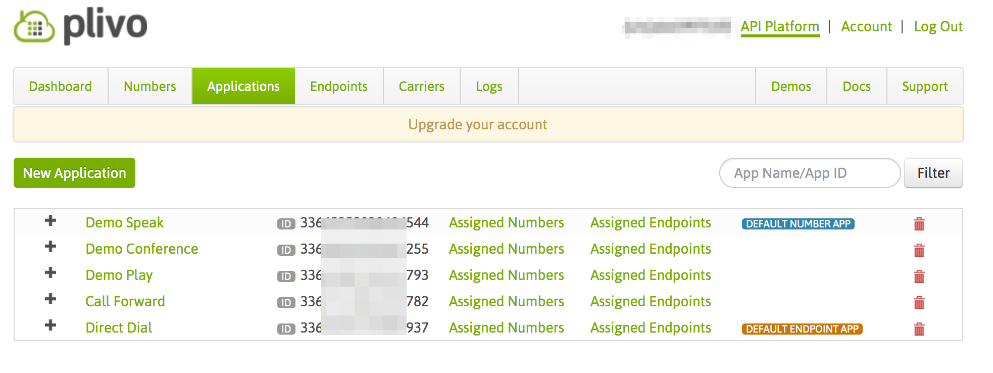The height and width of the screenshot is (373, 993).
Task: Click the Plivo cloud logo
Action: [x=34, y=27]
